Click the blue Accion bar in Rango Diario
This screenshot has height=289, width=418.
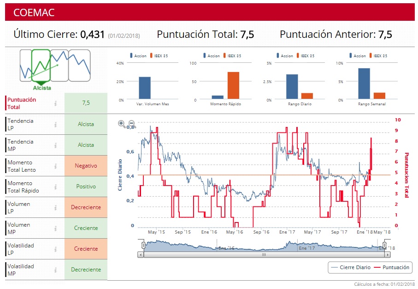[292, 86]
